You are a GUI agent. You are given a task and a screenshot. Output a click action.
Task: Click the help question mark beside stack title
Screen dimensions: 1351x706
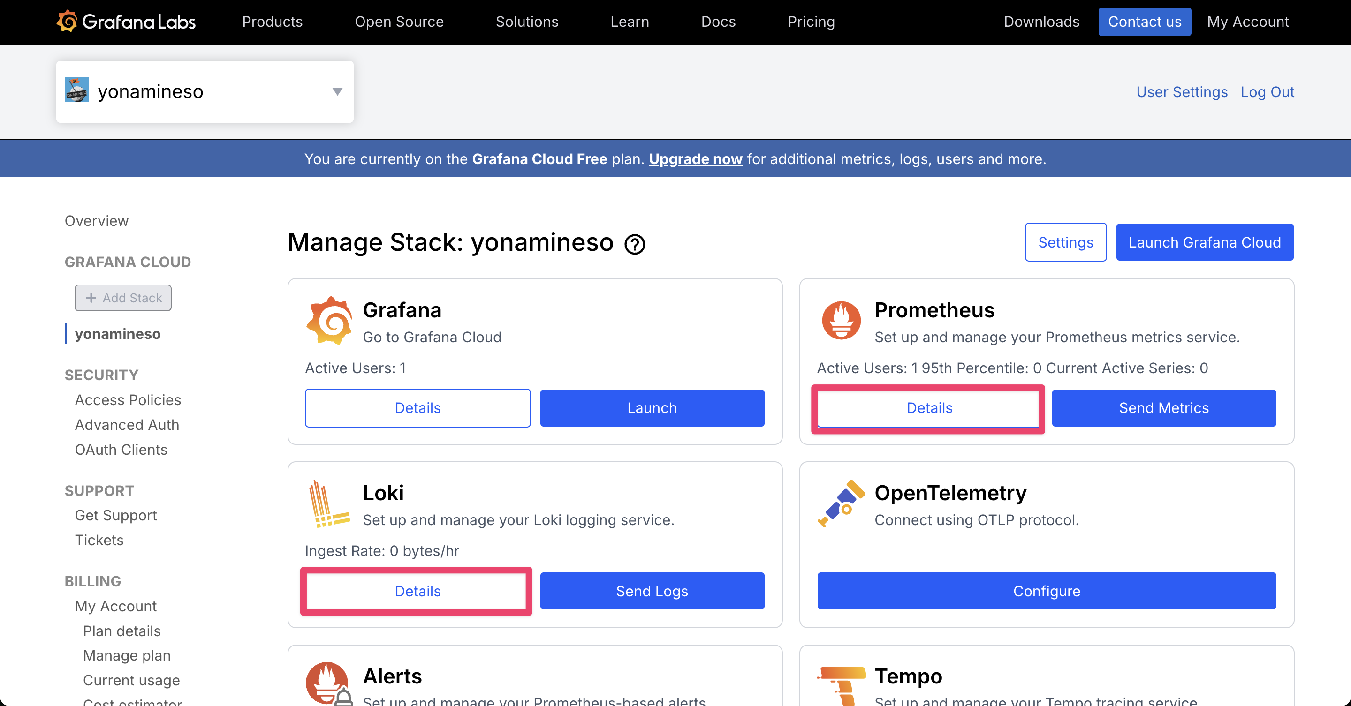[635, 244]
